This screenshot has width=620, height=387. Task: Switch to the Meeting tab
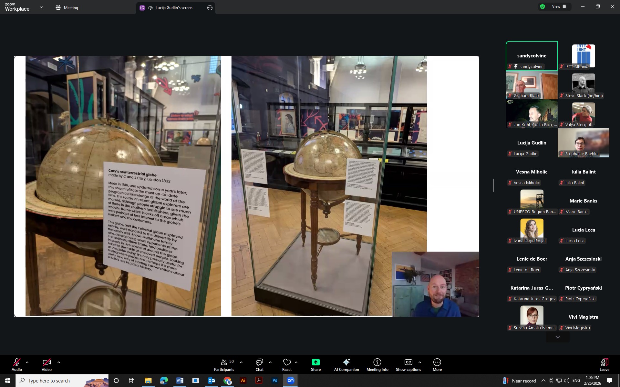point(67,8)
